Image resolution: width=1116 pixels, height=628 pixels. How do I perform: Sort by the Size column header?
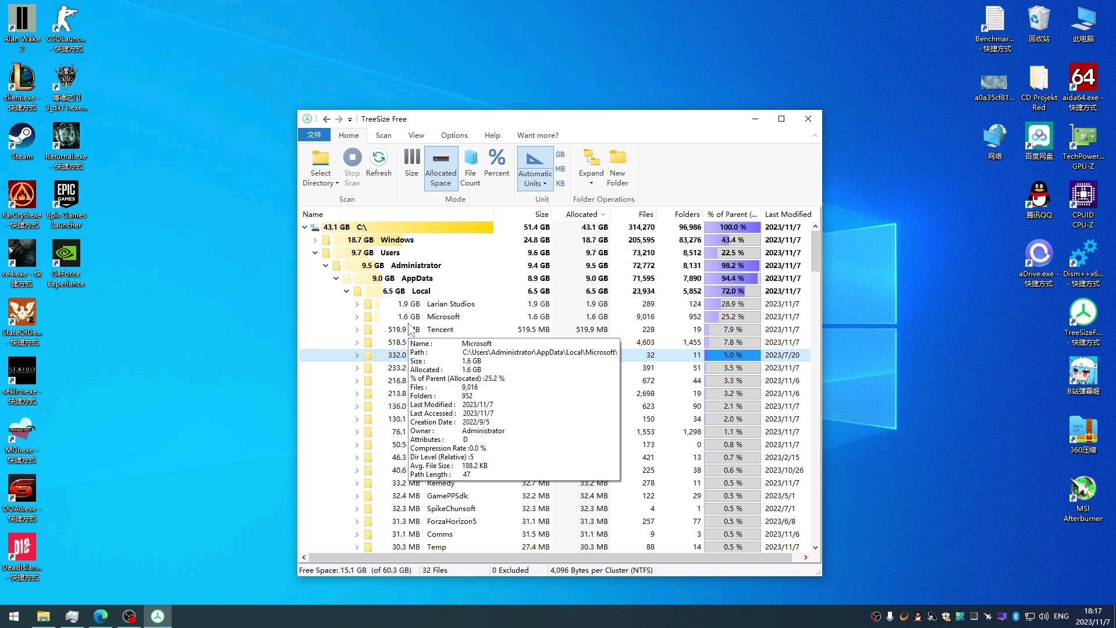click(524, 215)
